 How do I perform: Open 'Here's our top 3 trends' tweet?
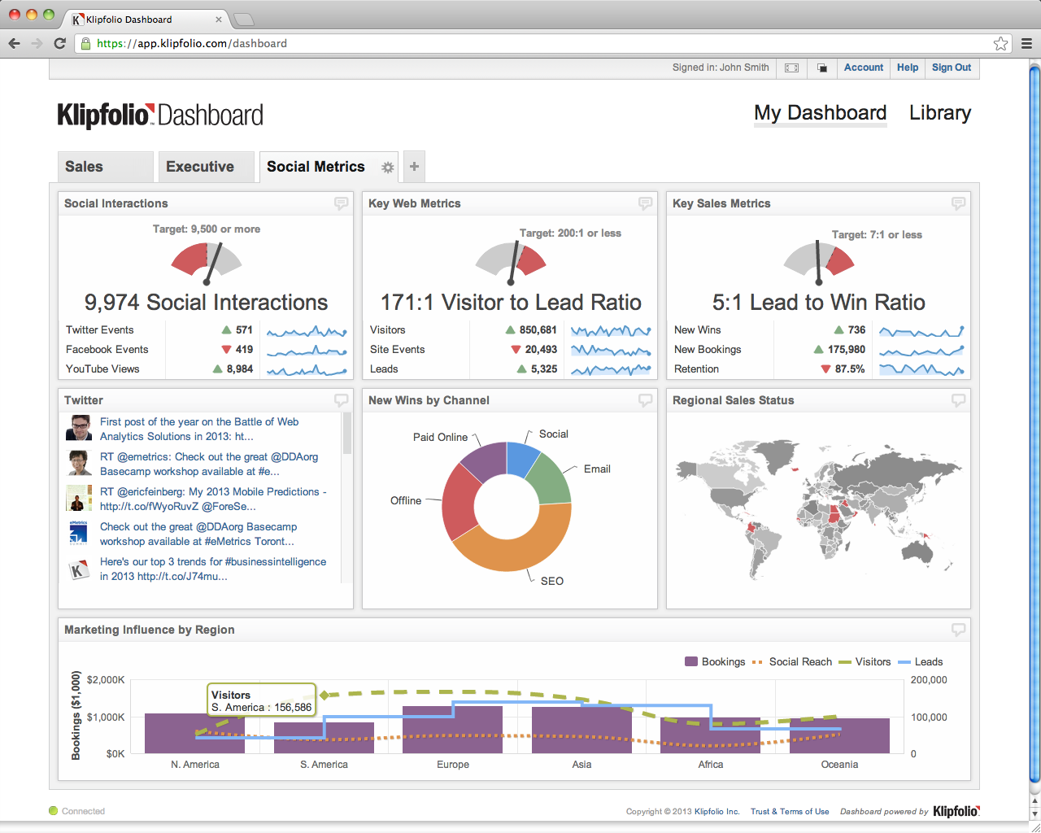[213, 569]
